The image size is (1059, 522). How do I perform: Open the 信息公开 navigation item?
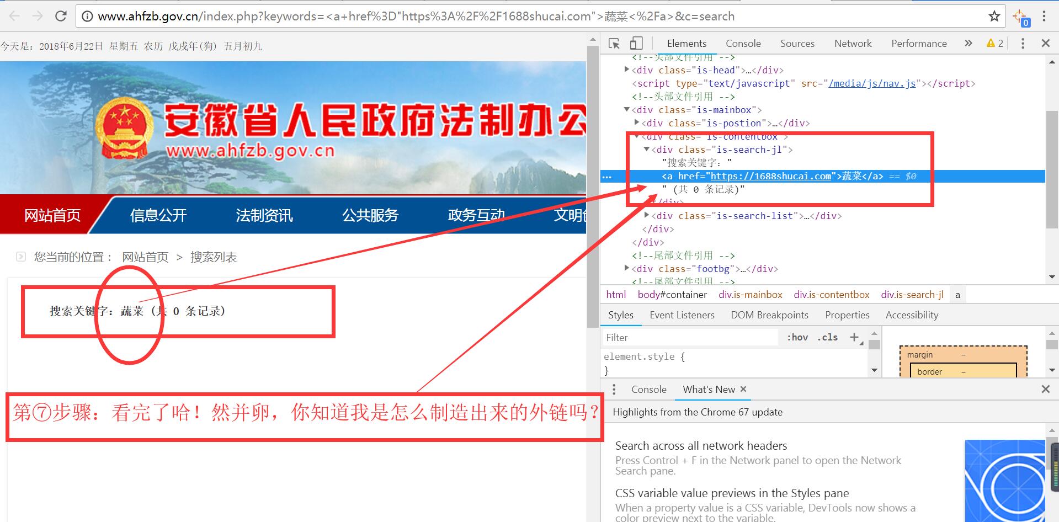click(158, 215)
